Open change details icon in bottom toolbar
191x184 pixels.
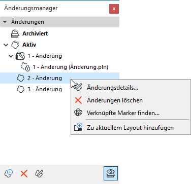click(x=39, y=173)
